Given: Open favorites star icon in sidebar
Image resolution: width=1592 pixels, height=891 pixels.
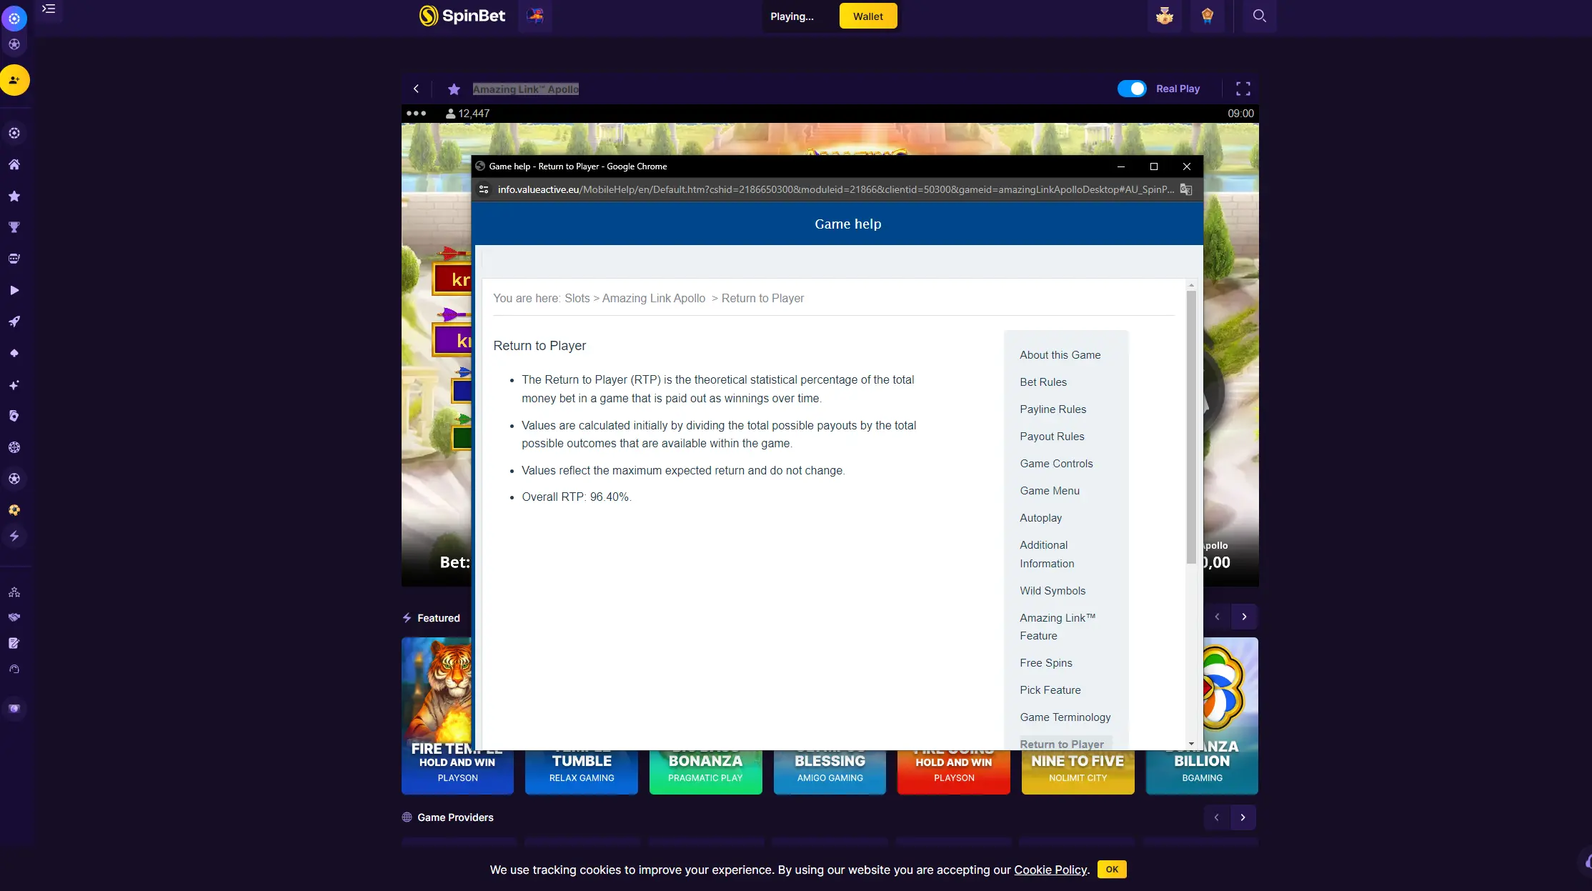Looking at the screenshot, I should coord(14,196).
